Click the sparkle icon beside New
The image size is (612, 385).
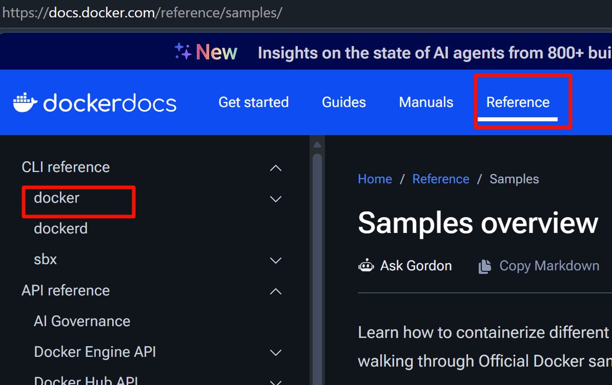coord(182,51)
